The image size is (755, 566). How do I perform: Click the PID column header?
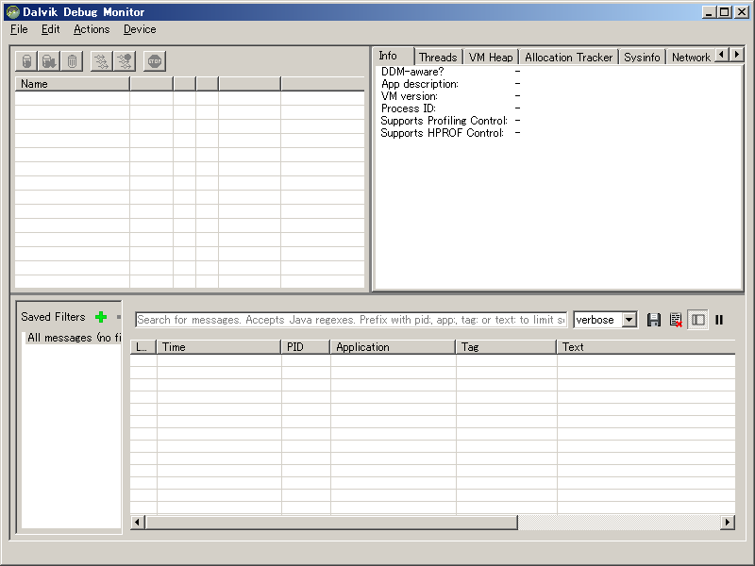pos(306,347)
